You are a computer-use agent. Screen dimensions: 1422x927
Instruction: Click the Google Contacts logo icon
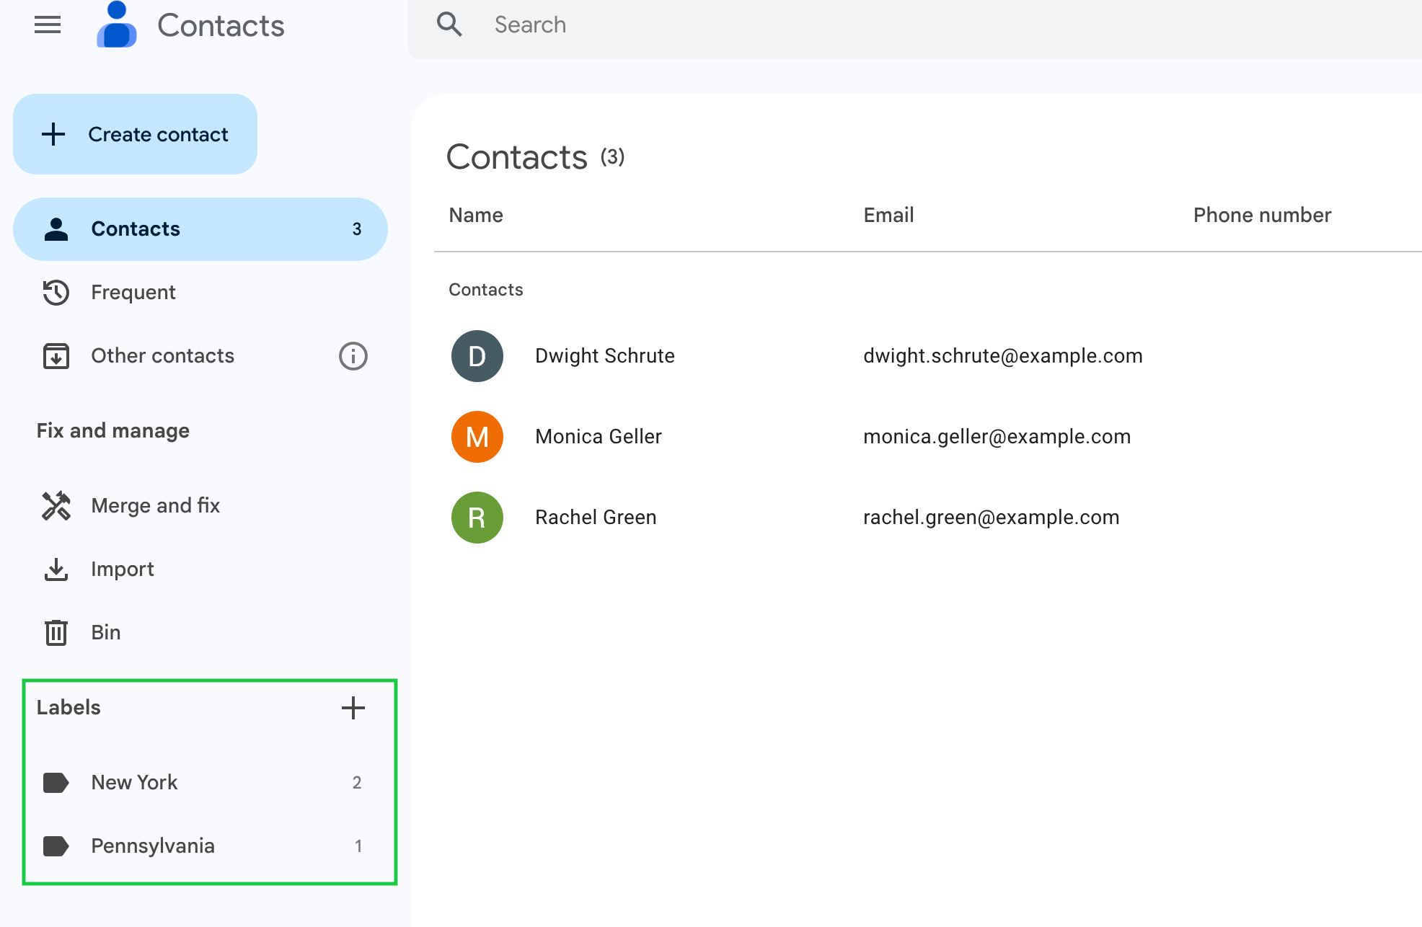click(x=117, y=25)
